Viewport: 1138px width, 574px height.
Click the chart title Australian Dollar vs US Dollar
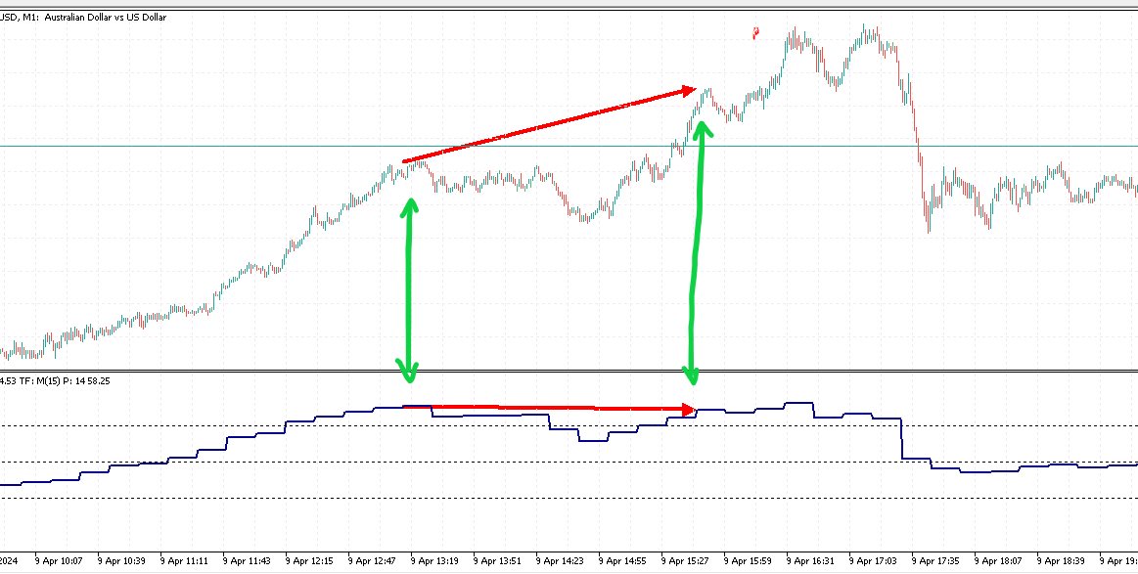tap(105, 19)
